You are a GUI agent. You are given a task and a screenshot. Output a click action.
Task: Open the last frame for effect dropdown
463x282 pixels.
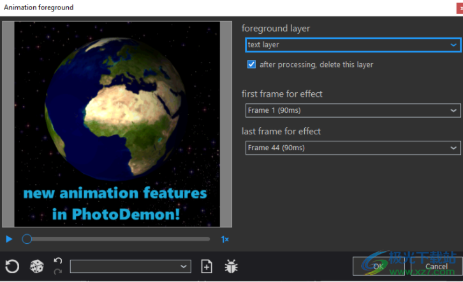pos(353,148)
